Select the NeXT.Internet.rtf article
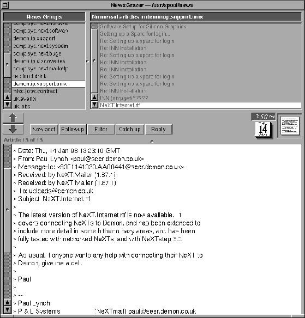The width and height of the screenshot is (305, 318). [200, 105]
